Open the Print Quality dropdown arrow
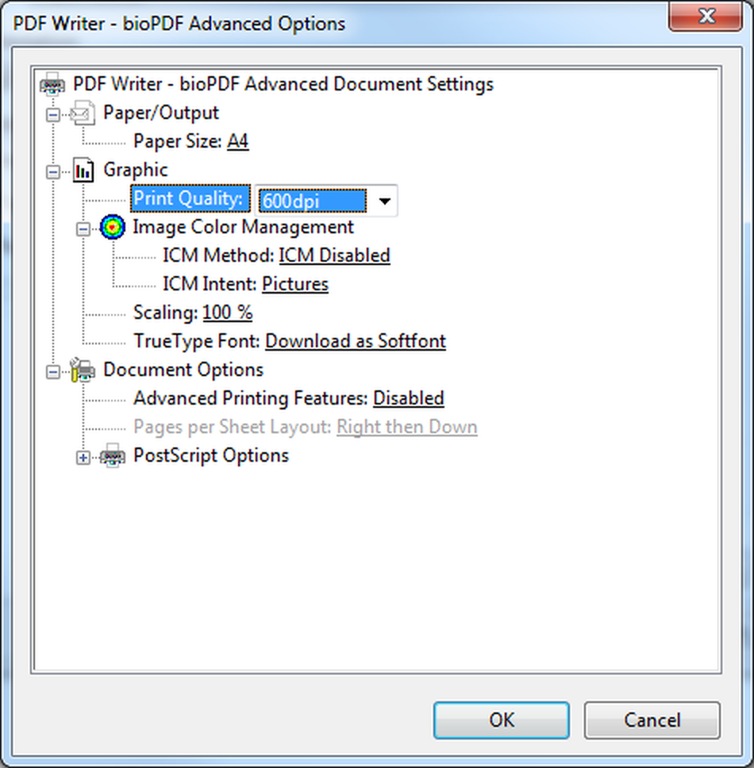This screenshot has height=768, width=754. coord(385,201)
